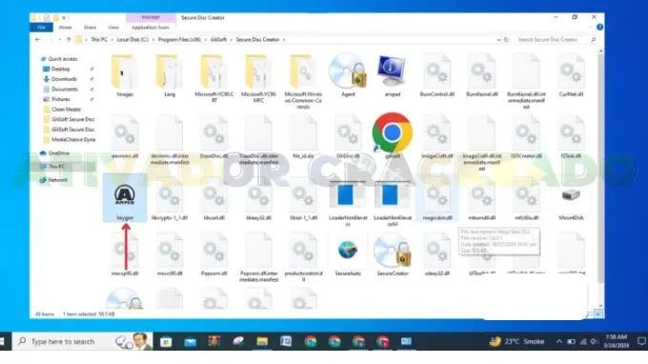Go back using the Back arrow

click(x=37, y=40)
